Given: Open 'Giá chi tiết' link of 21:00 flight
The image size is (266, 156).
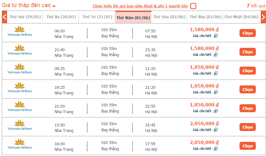Looking at the screenshot, I should coord(202,111).
